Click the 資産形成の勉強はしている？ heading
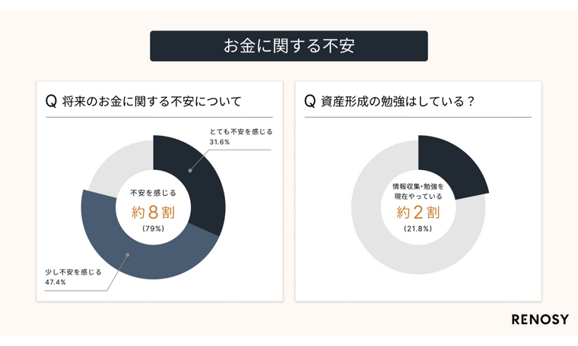The width and height of the screenshot is (578, 346). [396, 102]
